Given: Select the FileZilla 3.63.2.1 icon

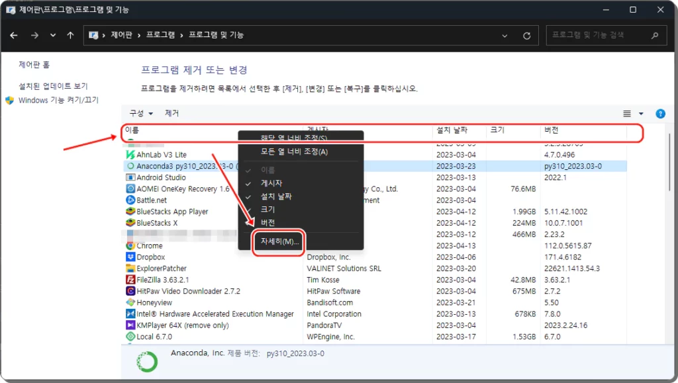Looking at the screenshot, I should [x=130, y=280].
